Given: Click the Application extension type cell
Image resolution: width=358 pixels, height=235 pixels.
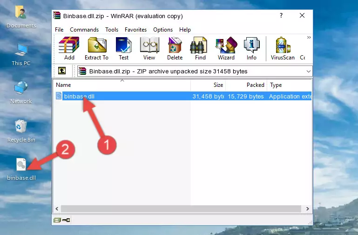Looking at the screenshot, I should [x=290, y=96].
